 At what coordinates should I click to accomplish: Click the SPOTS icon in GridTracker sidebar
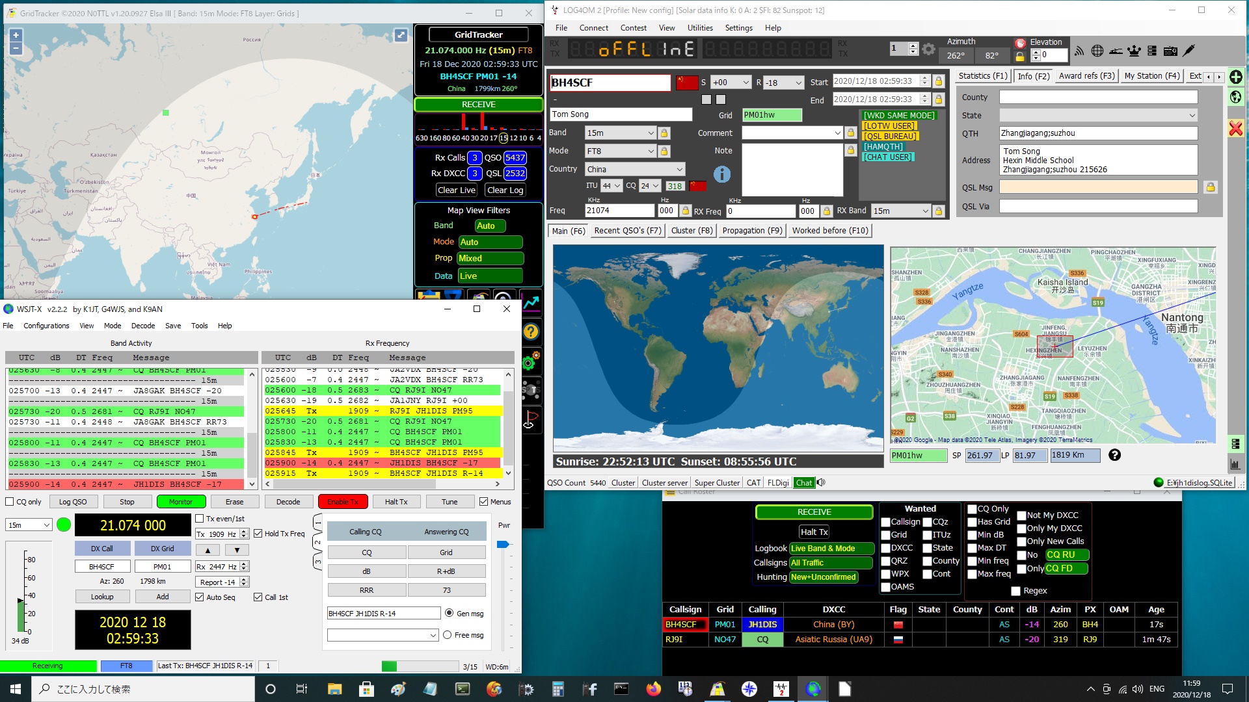click(531, 390)
